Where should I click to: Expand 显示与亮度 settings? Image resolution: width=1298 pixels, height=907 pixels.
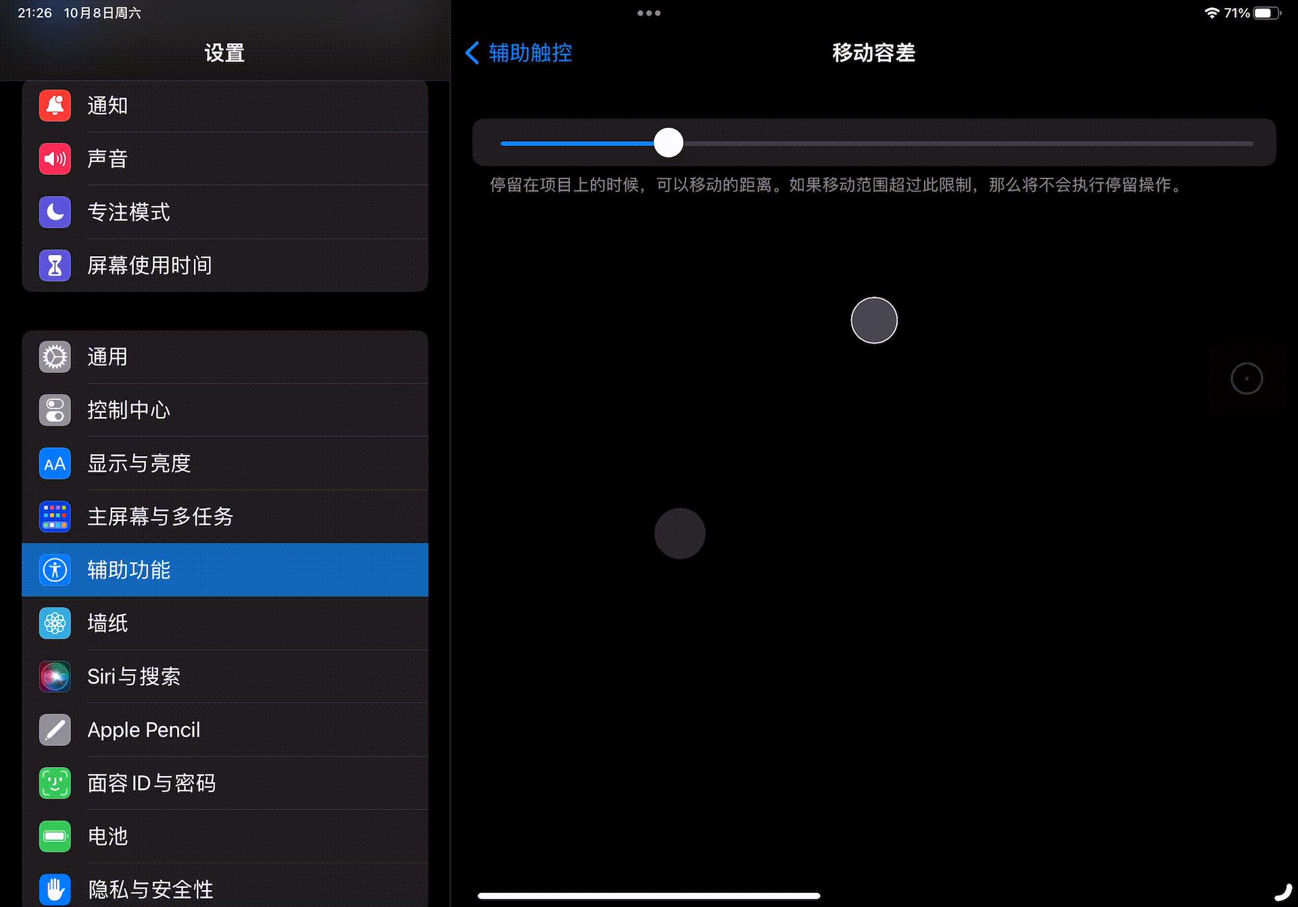225,462
